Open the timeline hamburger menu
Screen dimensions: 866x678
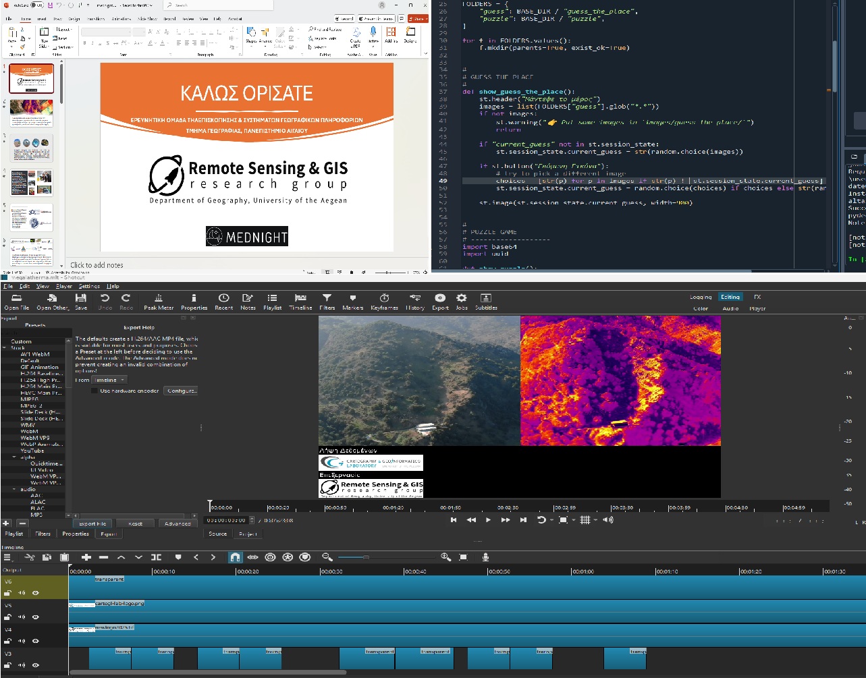(x=7, y=557)
